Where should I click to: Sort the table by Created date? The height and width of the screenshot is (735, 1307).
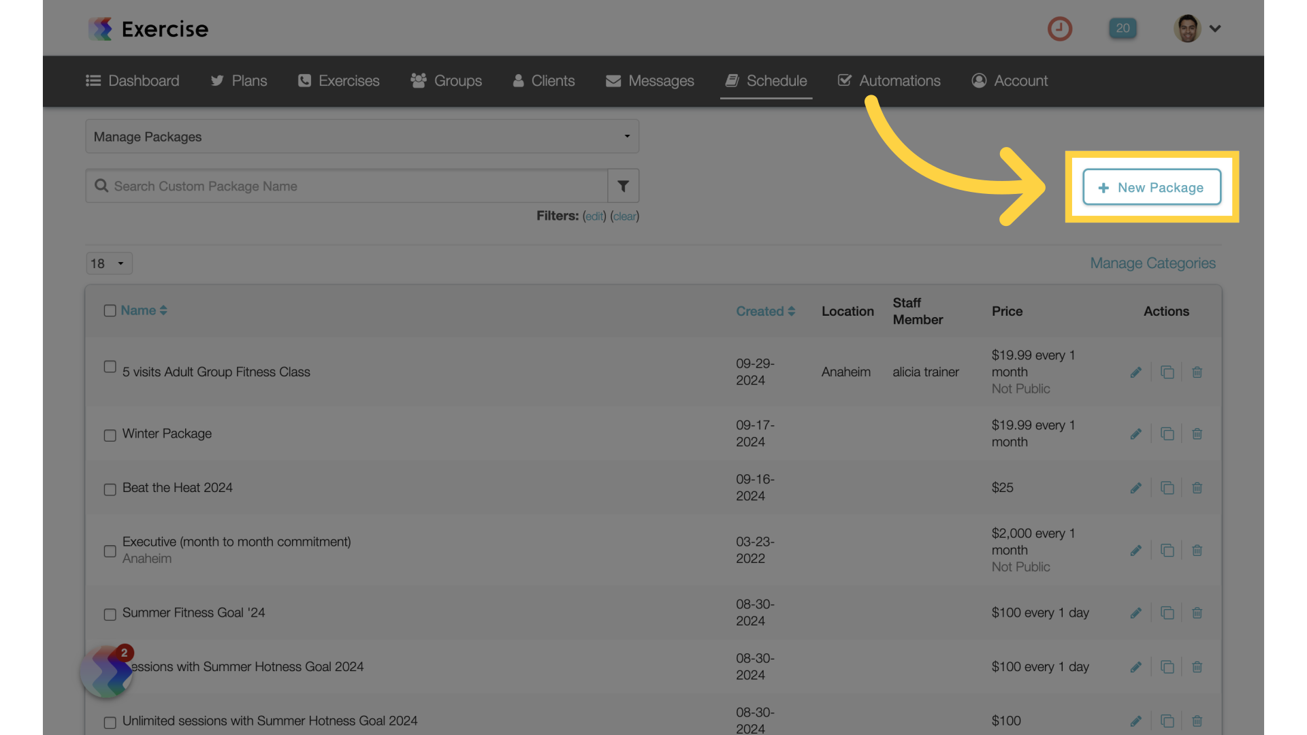pos(765,311)
